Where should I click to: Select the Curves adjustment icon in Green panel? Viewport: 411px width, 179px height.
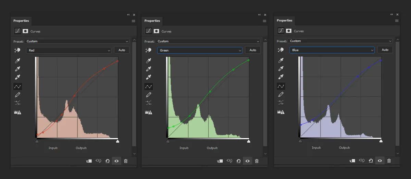point(148,31)
